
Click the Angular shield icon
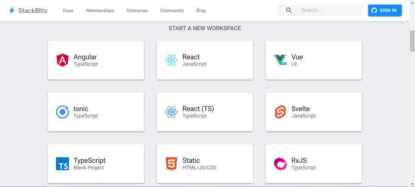[62, 60]
